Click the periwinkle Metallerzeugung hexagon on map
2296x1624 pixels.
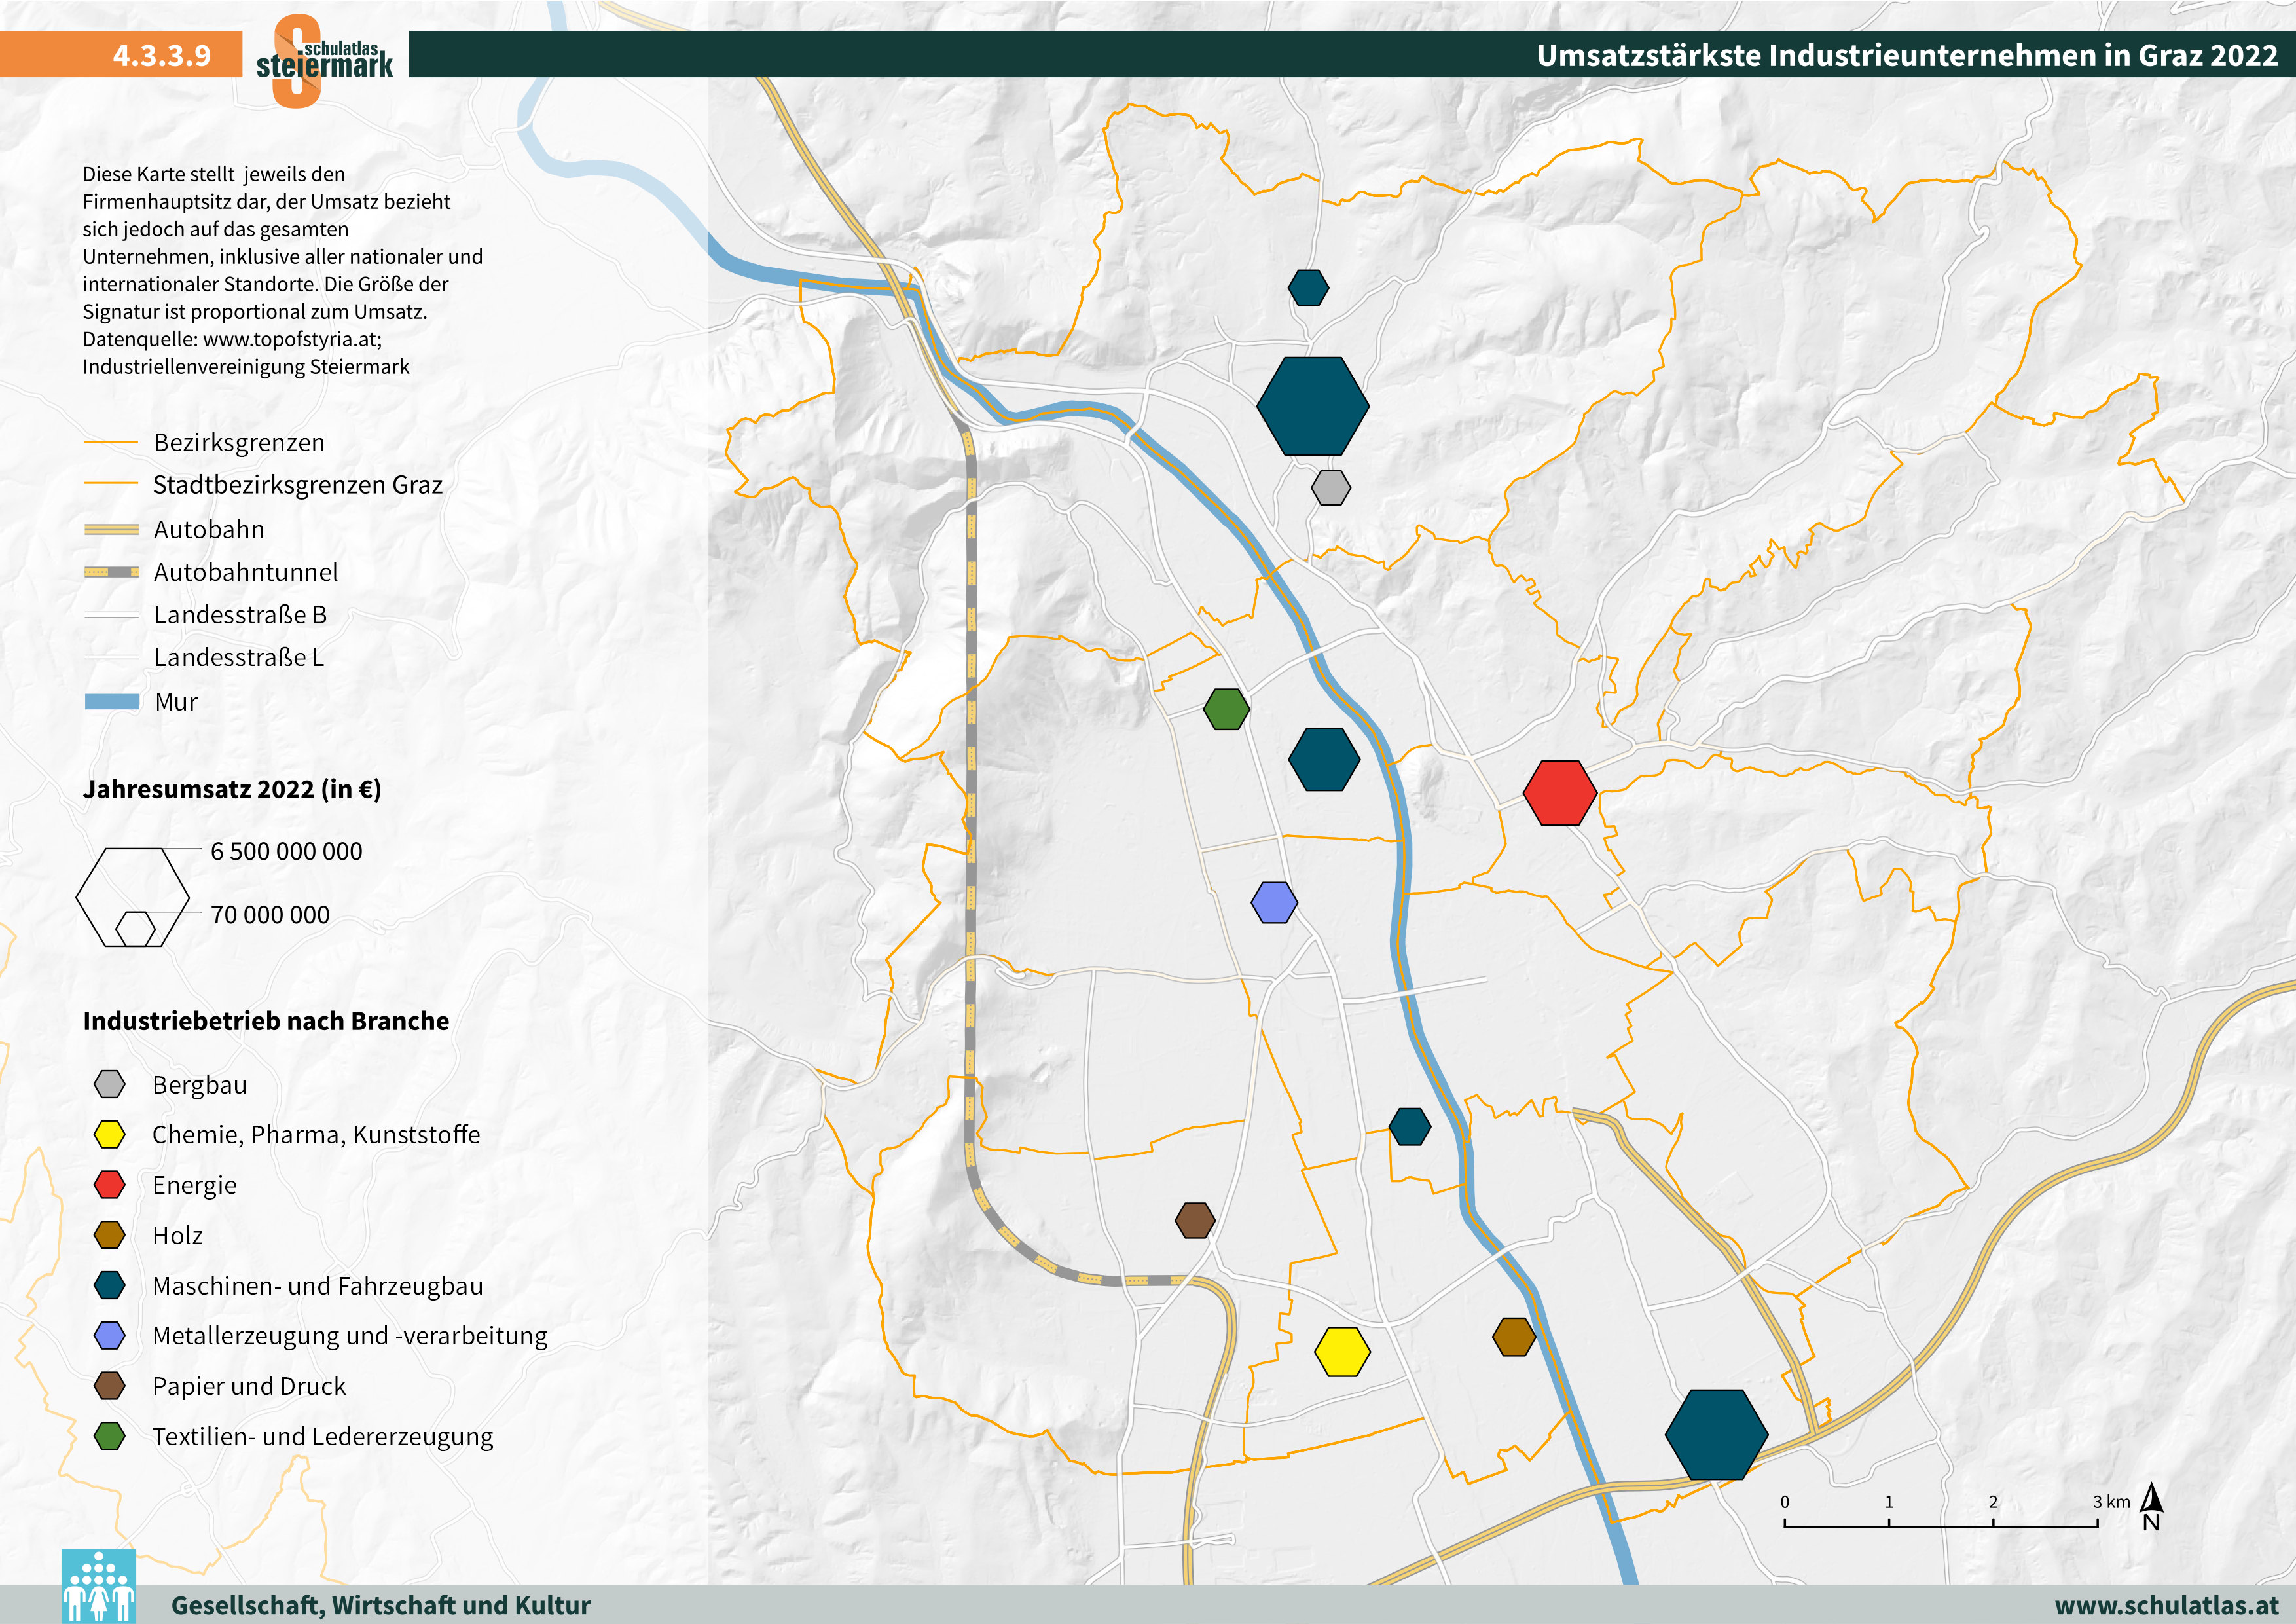(1274, 902)
